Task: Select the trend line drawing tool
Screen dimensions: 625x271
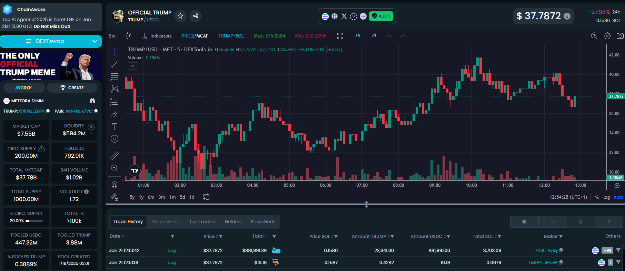Action: (115, 64)
